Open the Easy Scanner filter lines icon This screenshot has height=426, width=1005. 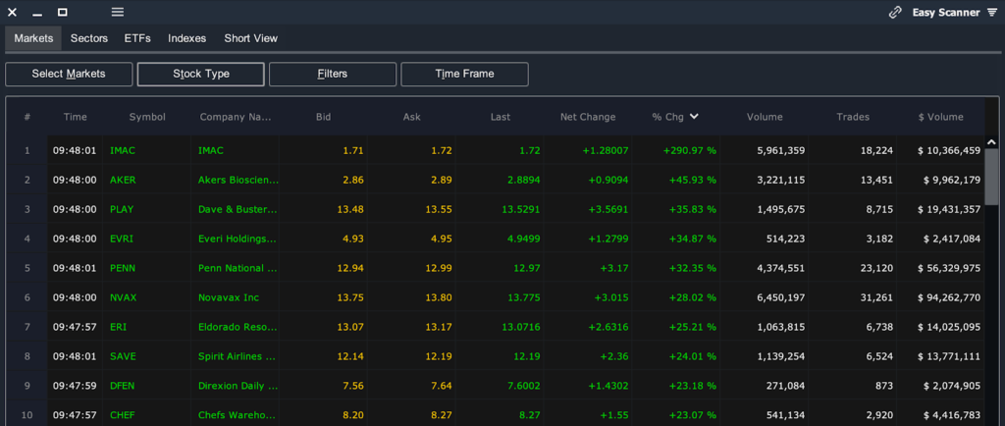tap(992, 12)
